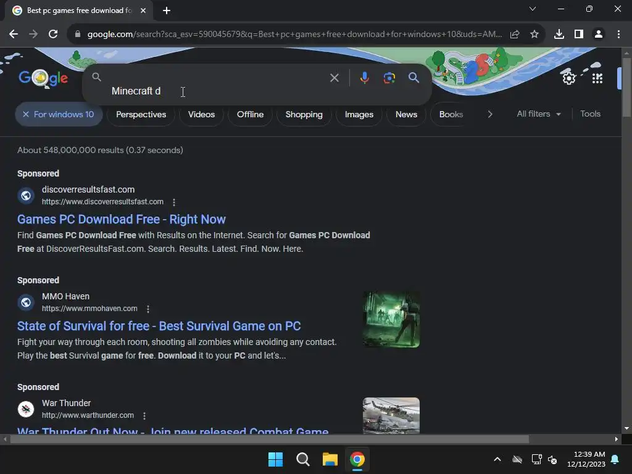View site information lock icon
632x474 pixels.
(78, 35)
